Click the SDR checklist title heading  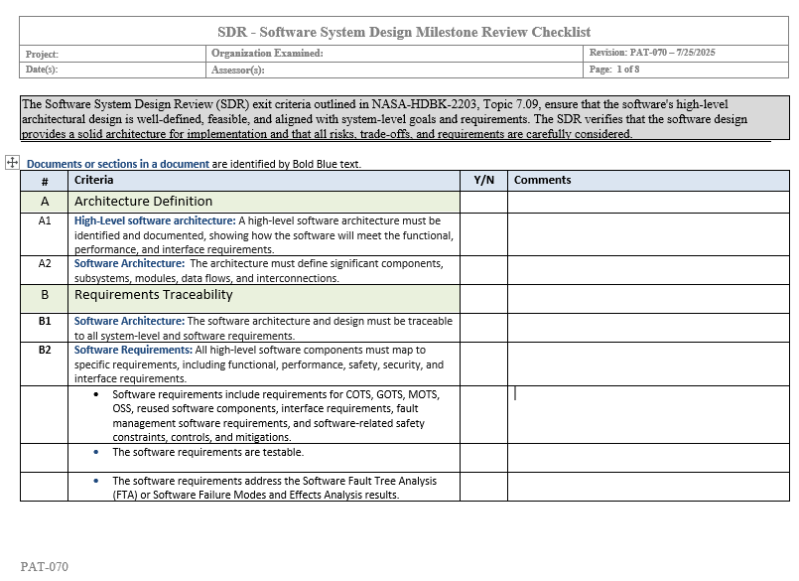(x=403, y=32)
